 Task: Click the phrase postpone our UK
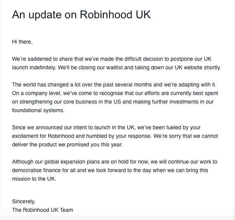pos(191,59)
